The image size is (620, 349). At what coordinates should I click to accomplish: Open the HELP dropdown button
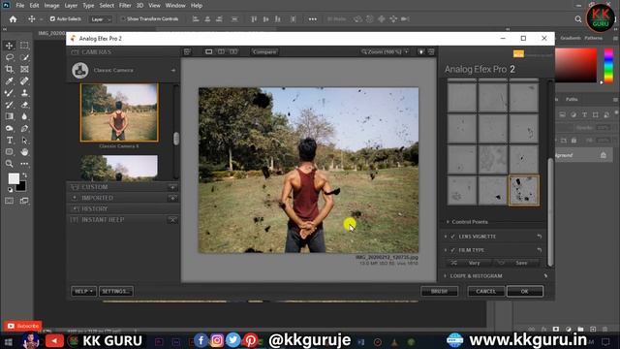point(83,291)
